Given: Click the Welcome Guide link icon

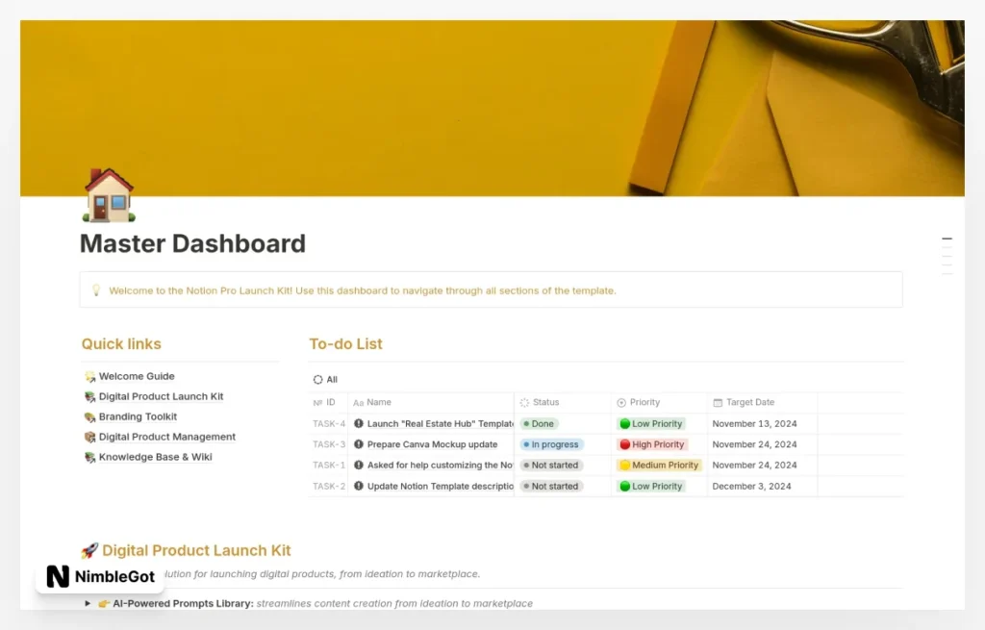Looking at the screenshot, I should click(x=89, y=376).
